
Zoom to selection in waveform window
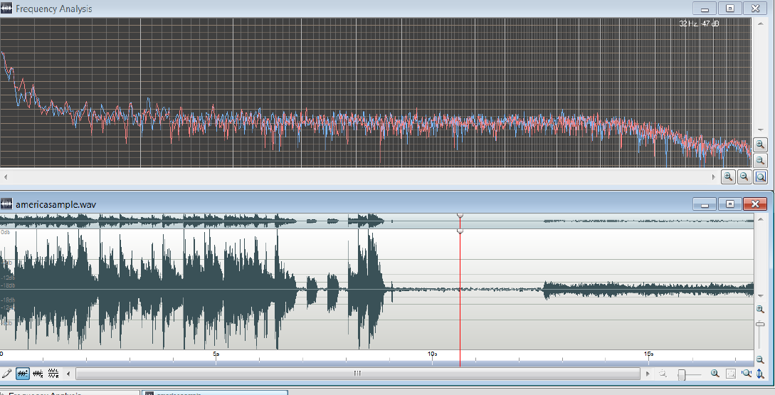point(730,374)
